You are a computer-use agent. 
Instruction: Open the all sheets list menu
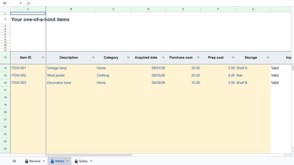point(14,161)
